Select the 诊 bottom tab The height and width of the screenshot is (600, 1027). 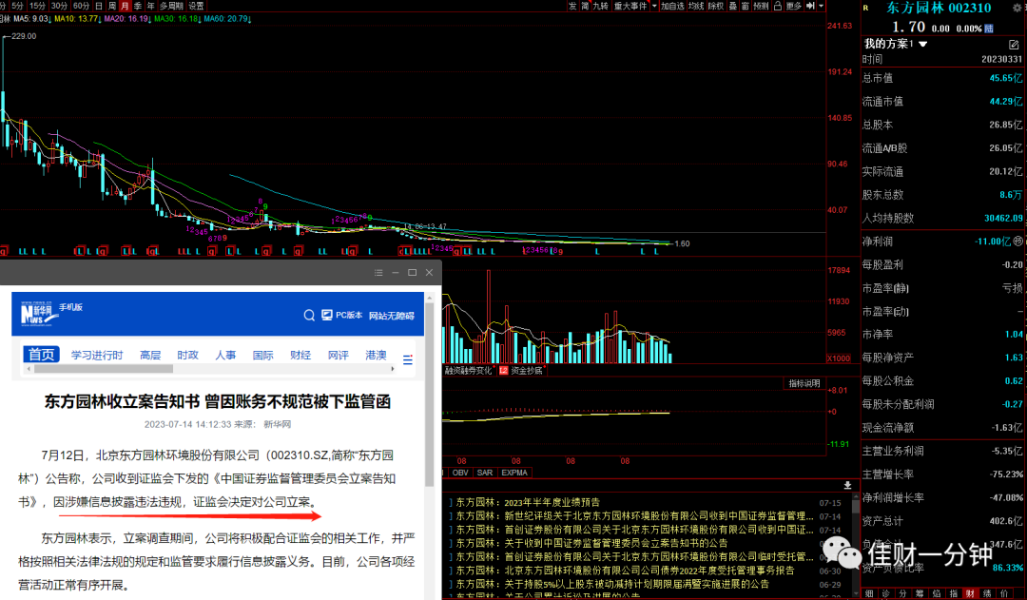(885, 593)
